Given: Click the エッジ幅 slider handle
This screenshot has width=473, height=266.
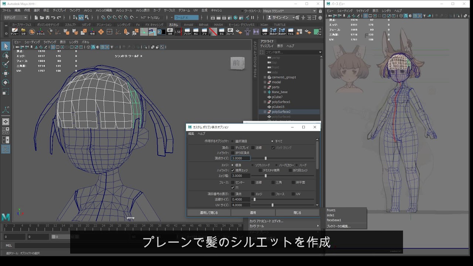Looking at the screenshot, I should [x=266, y=176].
